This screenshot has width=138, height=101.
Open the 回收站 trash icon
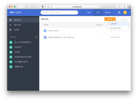(x=10, y=30)
